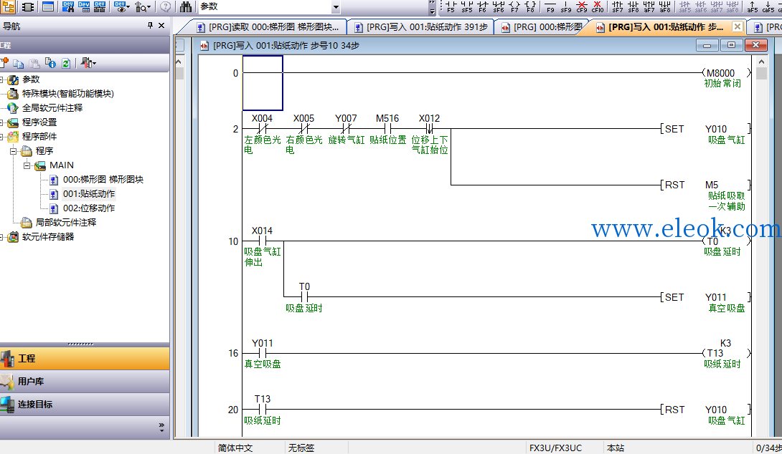Switch to tab 读取 000:梯形图 梯形图块
This screenshot has height=454, width=782.
(x=268, y=27)
